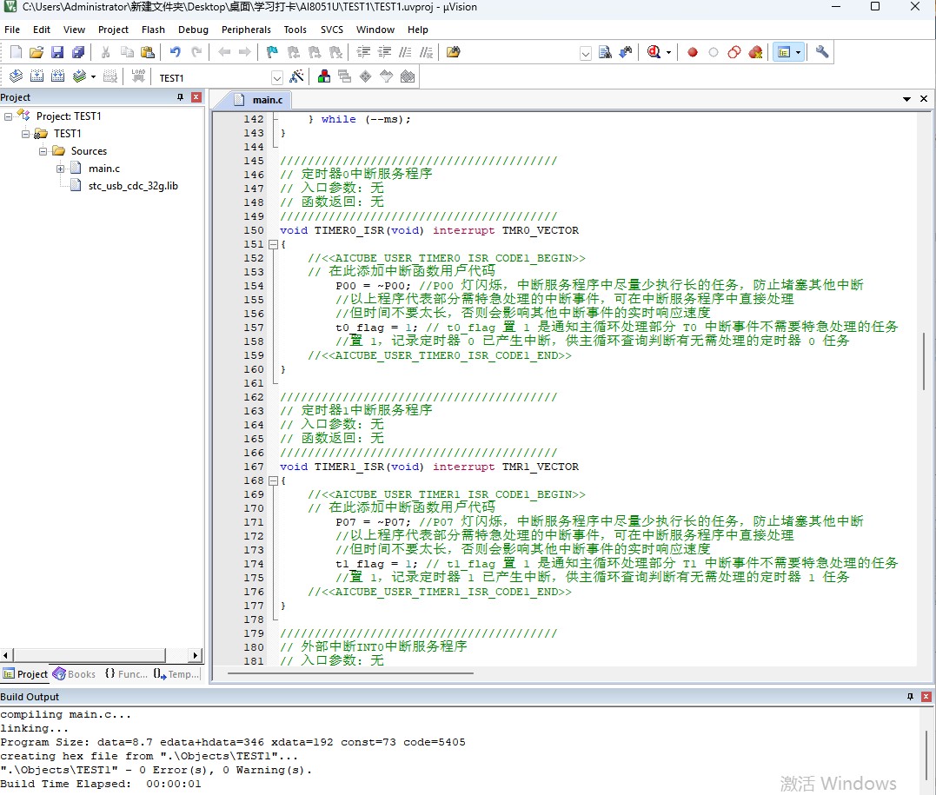936x795 pixels.
Task: Open target configuration with the wrench icon
Action: point(822,52)
